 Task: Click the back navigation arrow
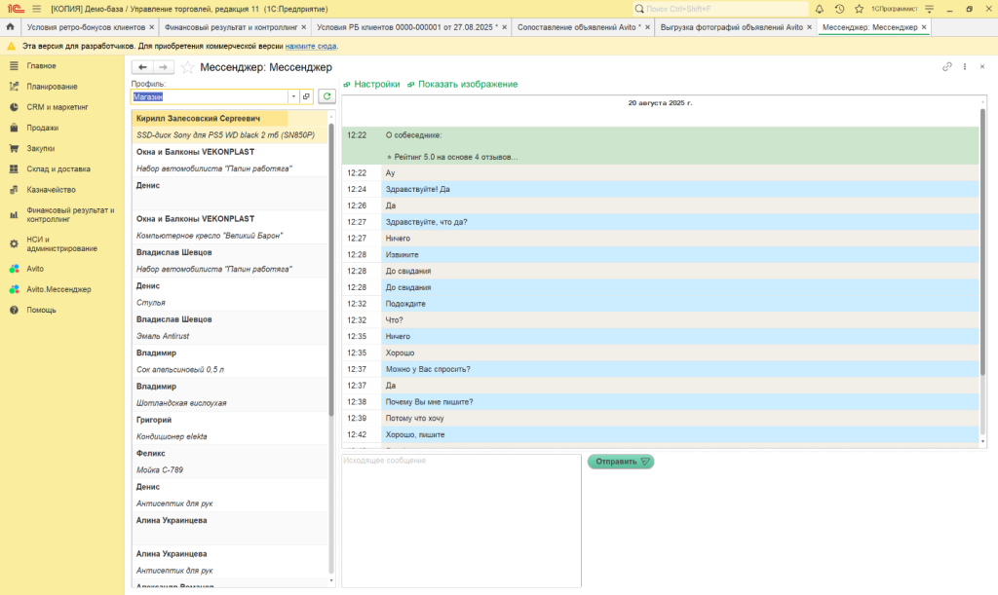(142, 67)
